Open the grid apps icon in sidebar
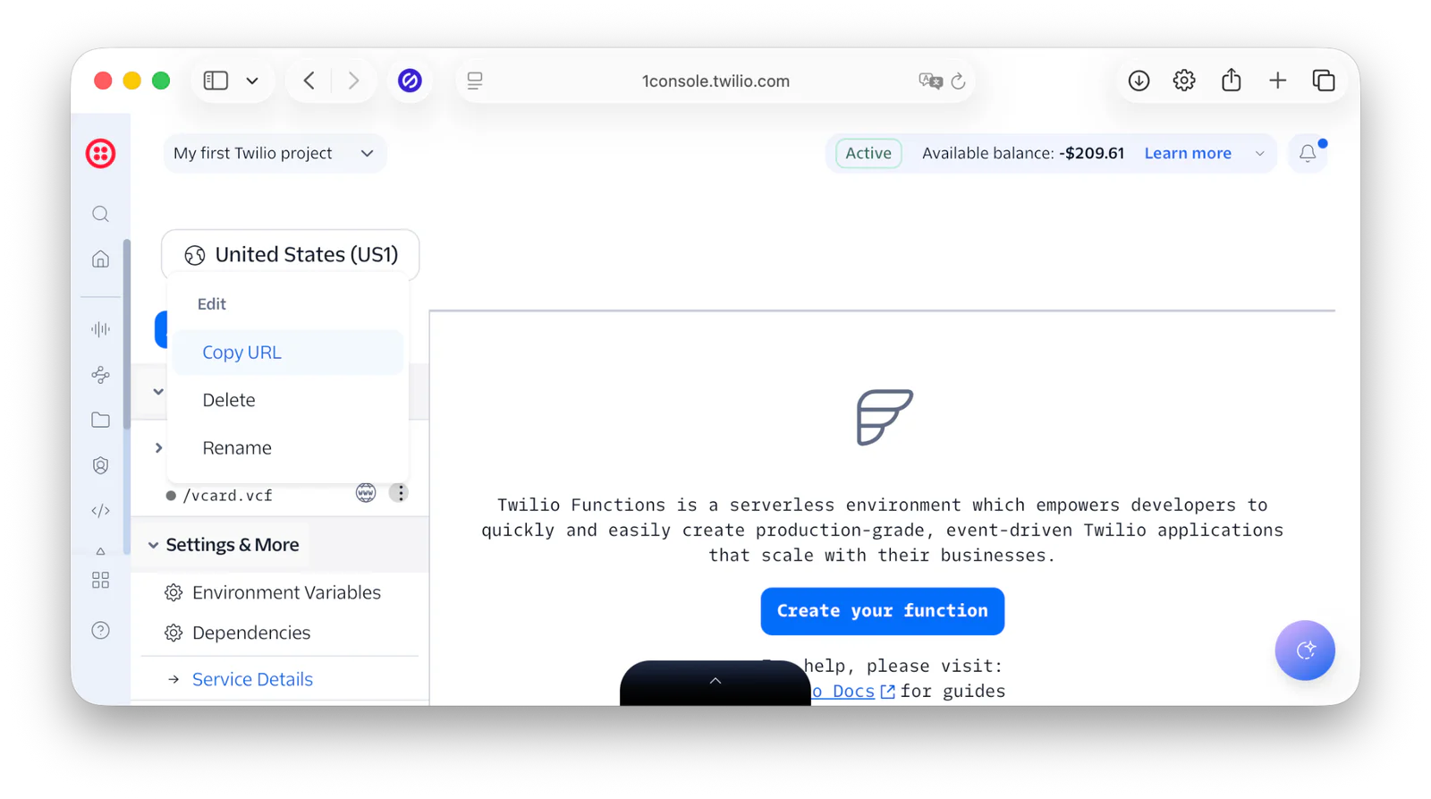This screenshot has height=799, width=1431. click(x=100, y=581)
